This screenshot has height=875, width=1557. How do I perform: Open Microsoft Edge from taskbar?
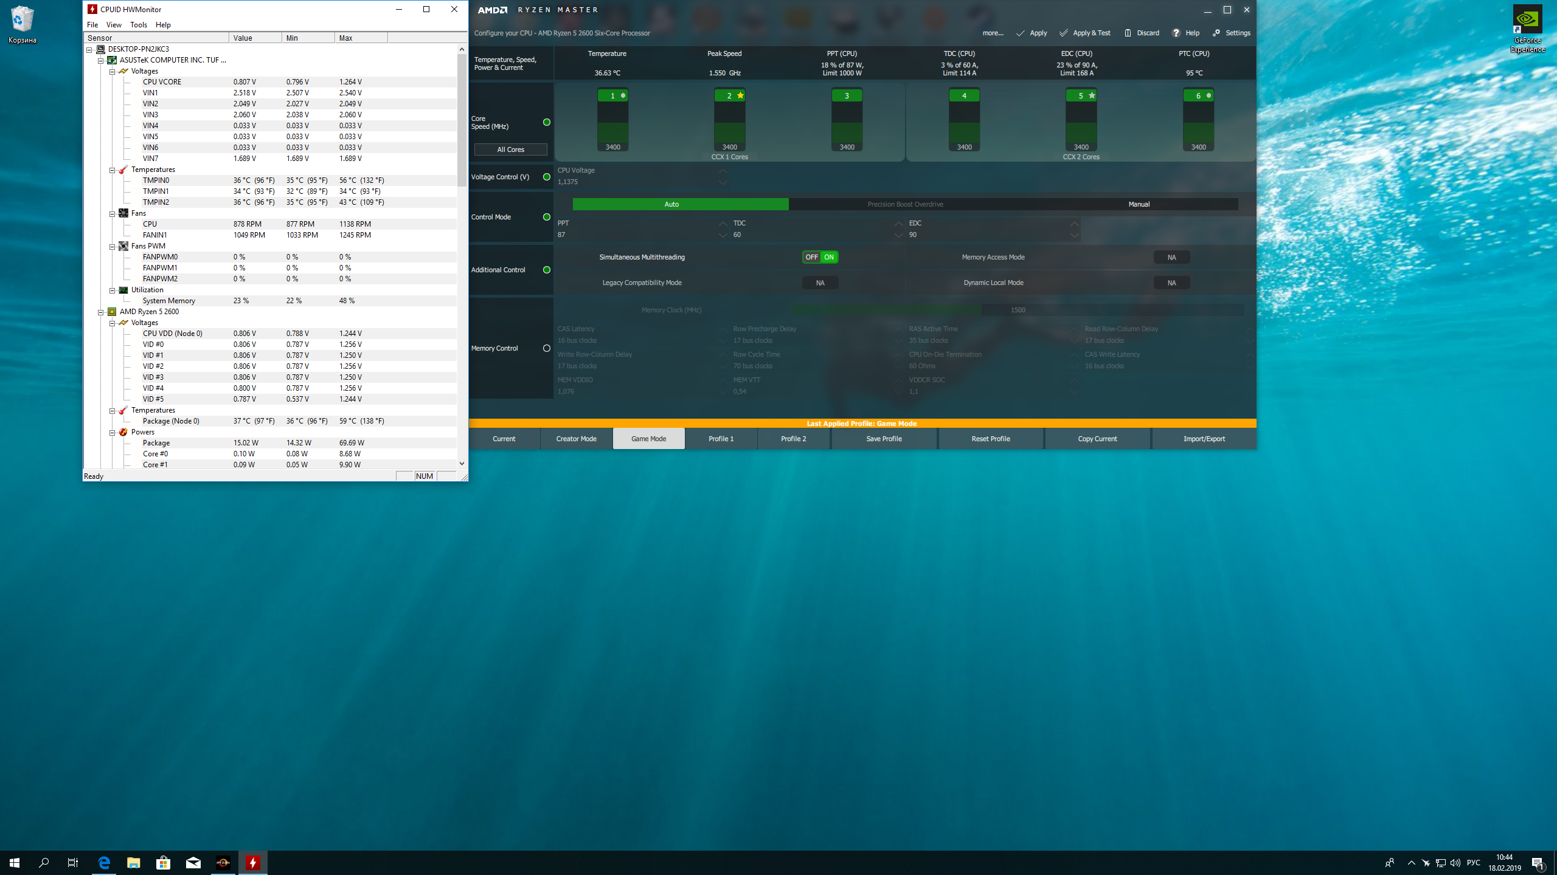pyautogui.click(x=104, y=862)
